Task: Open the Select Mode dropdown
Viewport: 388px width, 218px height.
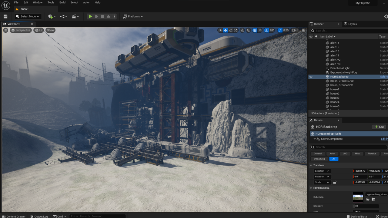Action: (x=28, y=16)
